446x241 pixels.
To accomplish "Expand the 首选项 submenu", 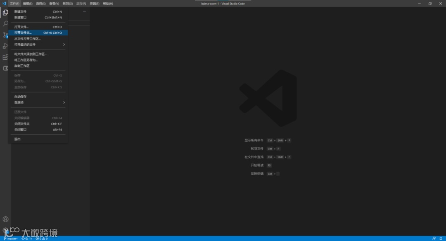I will pyautogui.click(x=38, y=103).
